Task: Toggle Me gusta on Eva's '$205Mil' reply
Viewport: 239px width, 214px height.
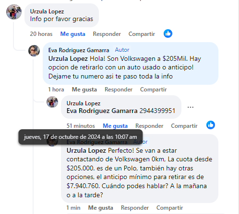Action: [x=84, y=90]
